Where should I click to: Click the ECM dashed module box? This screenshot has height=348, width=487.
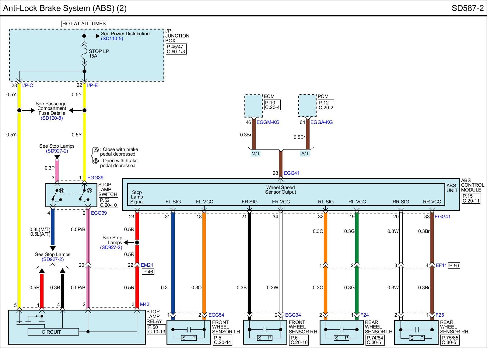tap(253, 106)
